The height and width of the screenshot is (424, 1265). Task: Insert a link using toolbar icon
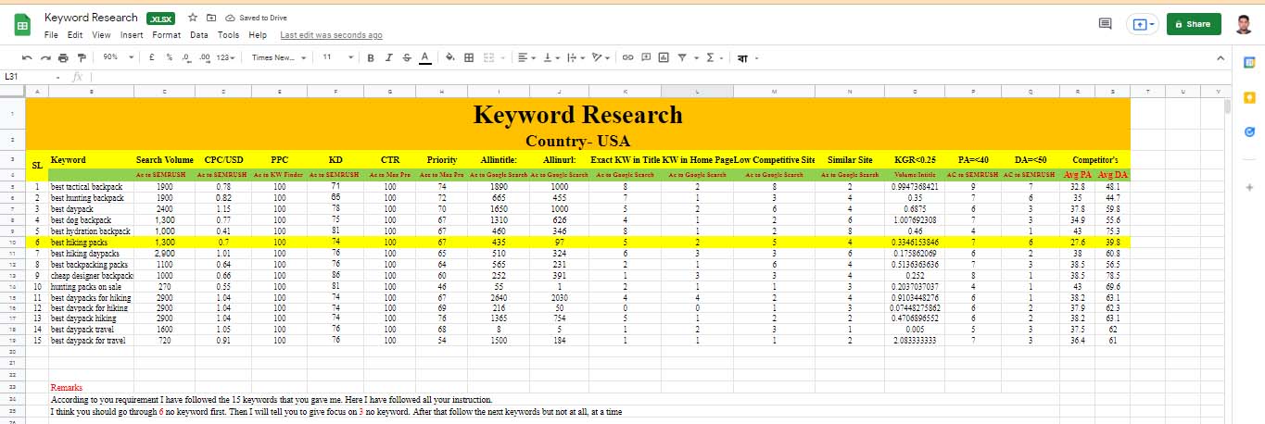(627, 57)
